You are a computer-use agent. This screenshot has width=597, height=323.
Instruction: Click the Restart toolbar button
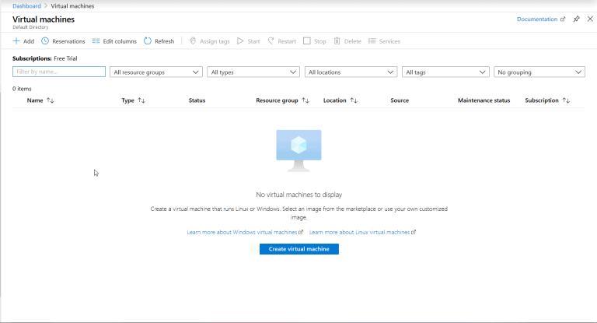(x=281, y=41)
